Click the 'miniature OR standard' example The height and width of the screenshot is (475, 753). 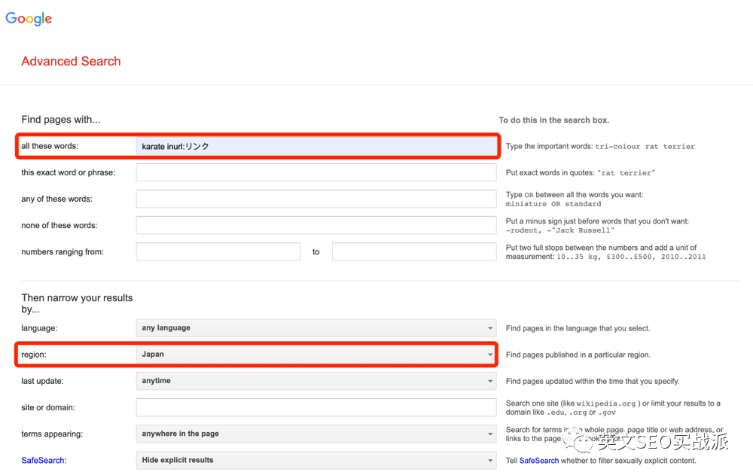[x=553, y=204]
